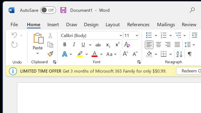201x113 pixels.
Task: Toggle Bold formatting
Action: pos(65,44)
